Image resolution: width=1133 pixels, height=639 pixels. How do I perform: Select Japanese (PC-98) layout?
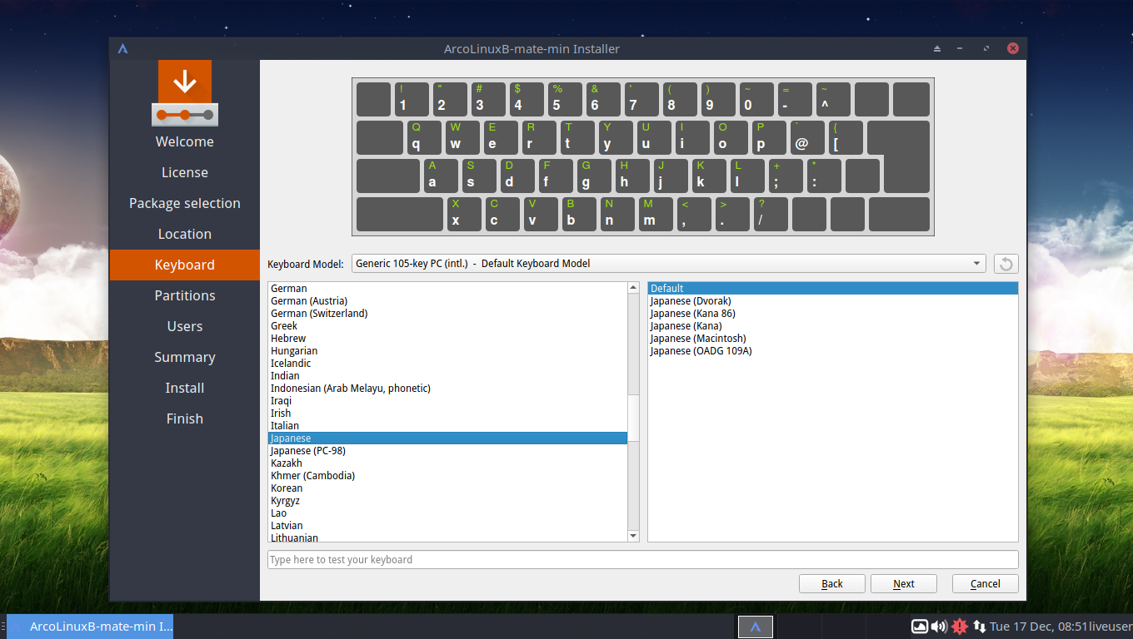click(x=447, y=451)
